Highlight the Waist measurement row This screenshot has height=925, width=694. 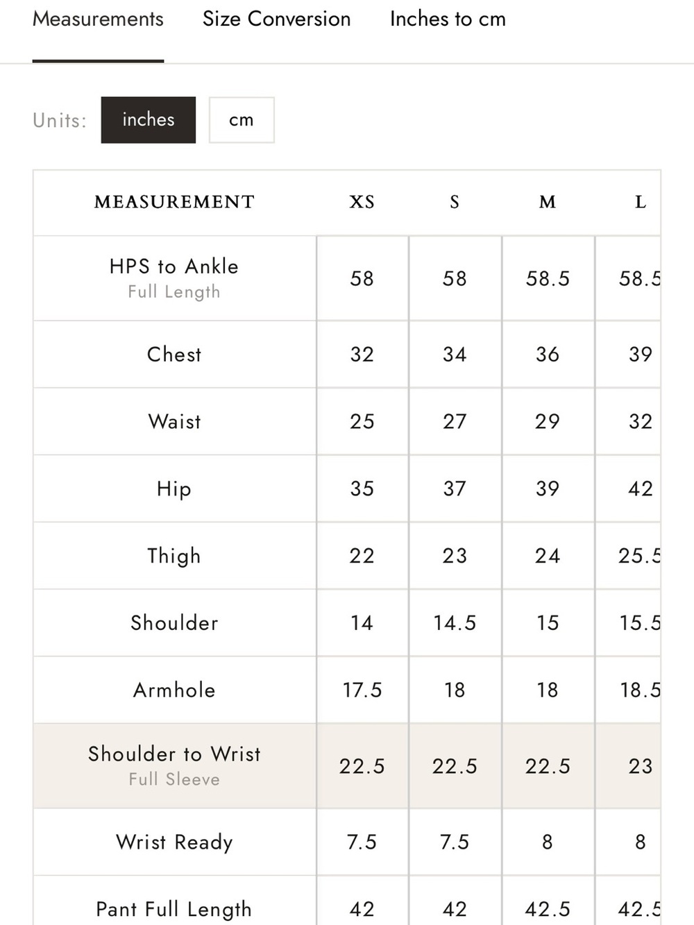click(347, 421)
